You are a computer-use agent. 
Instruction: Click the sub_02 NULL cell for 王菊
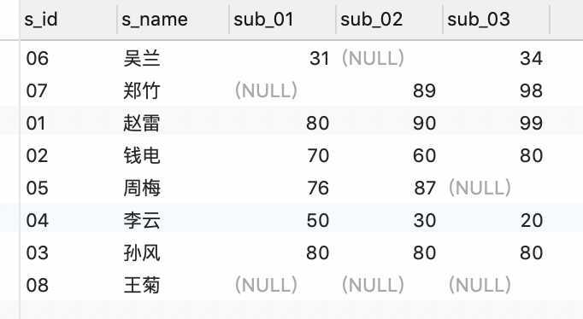pyautogui.click(x=373, y=285)
